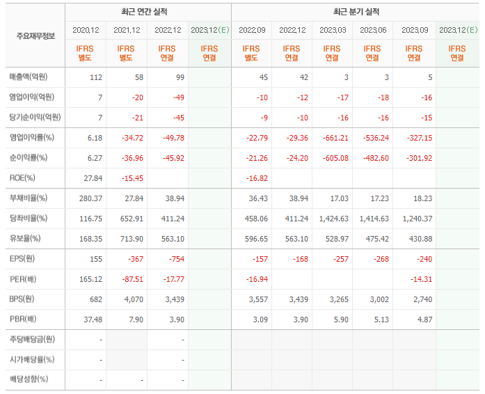485x394 pixels.
Task: Click the 37.48 PBR value
Action: [x=93, y=320]
